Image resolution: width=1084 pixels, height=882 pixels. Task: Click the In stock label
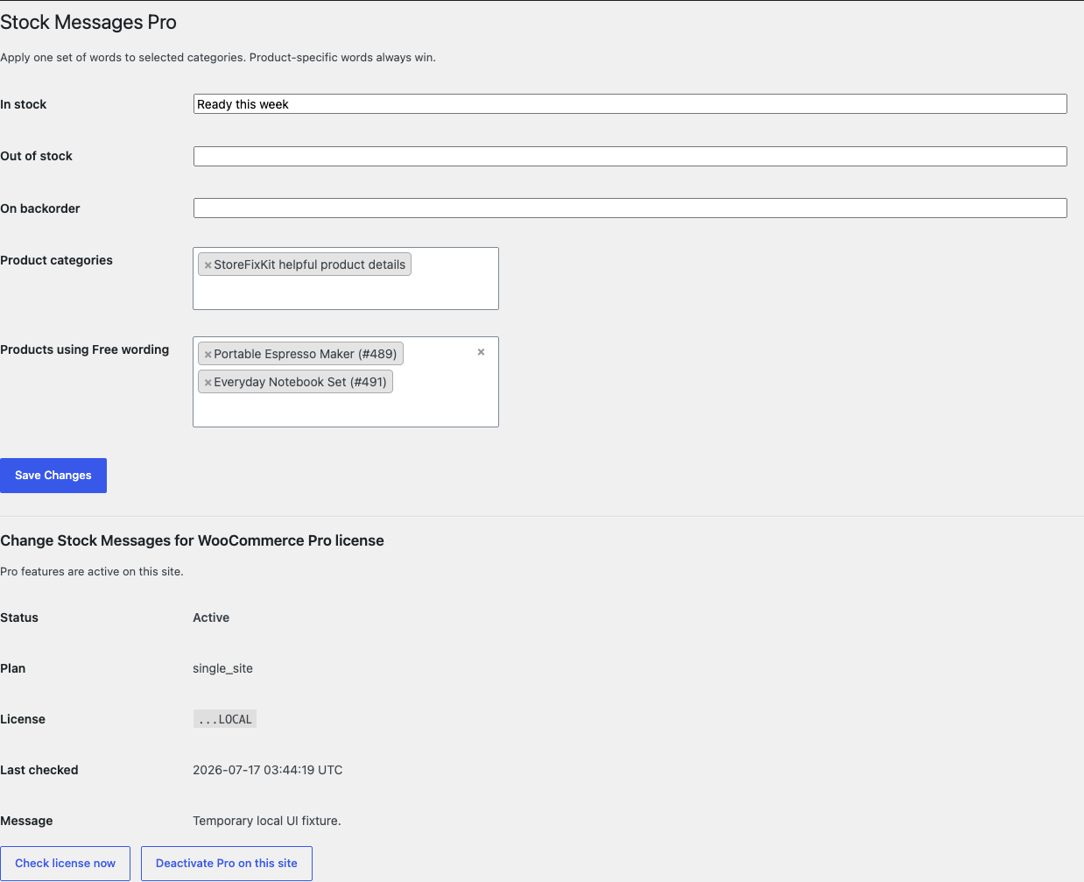[24, 104]
